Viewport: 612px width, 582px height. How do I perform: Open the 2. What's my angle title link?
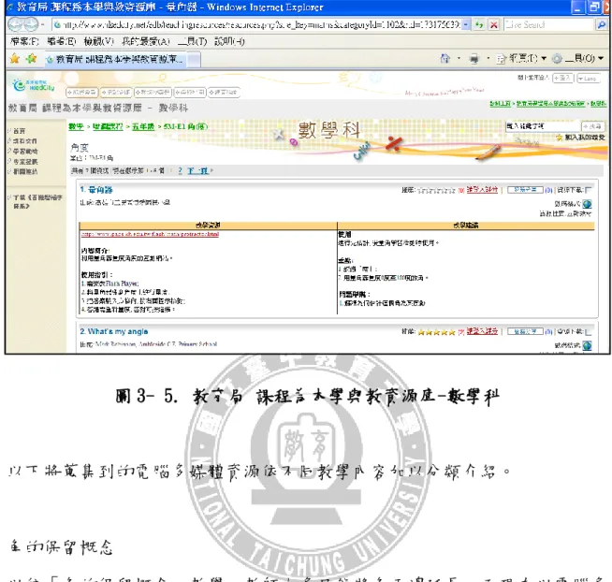click(x=114, y=331)
